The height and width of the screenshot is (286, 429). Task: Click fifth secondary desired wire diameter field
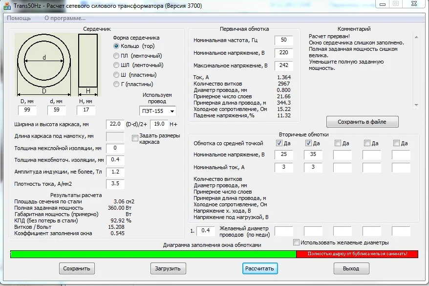(x=401, y=231)
